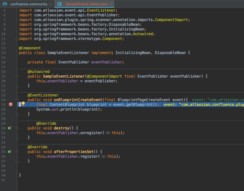
Task: Click the @EventListener annotation on line 23
Action: 43,95
